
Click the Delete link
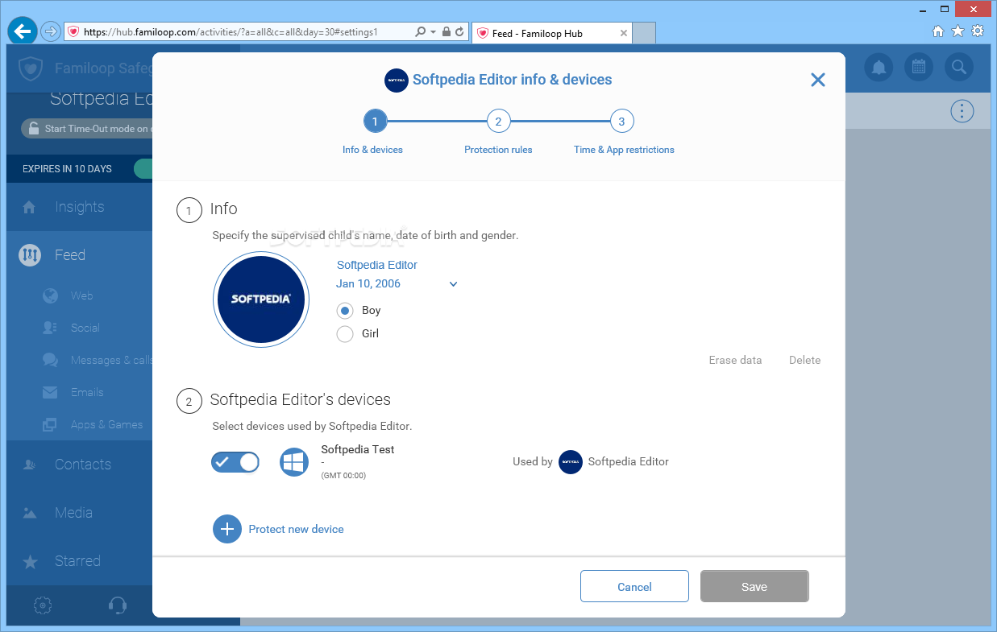(x=804, y=360)
